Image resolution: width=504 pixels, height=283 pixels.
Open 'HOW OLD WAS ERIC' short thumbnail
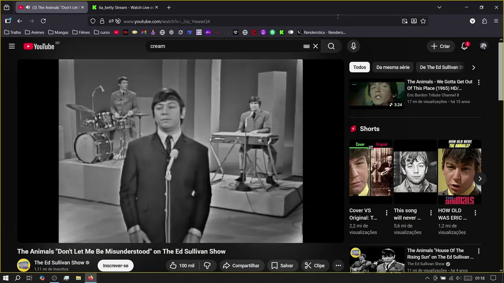pos(460,172)
